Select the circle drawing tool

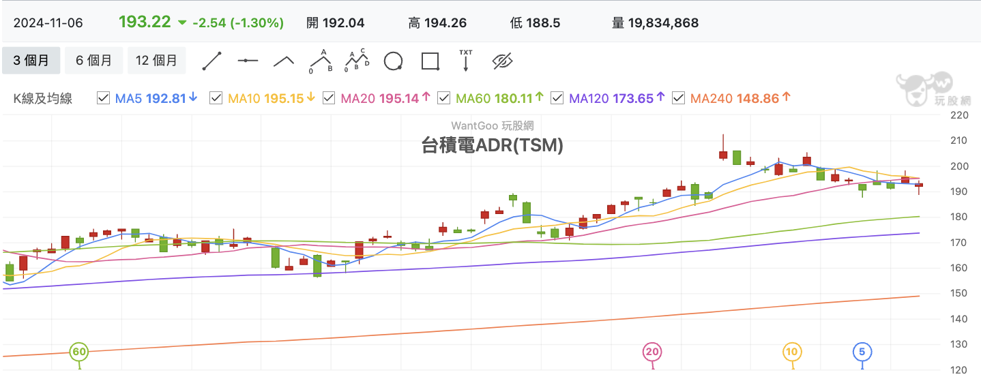click(x=393, y=61)
